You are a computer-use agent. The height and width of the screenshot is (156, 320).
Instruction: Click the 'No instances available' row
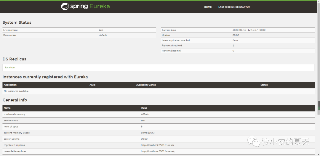(159, 91)
